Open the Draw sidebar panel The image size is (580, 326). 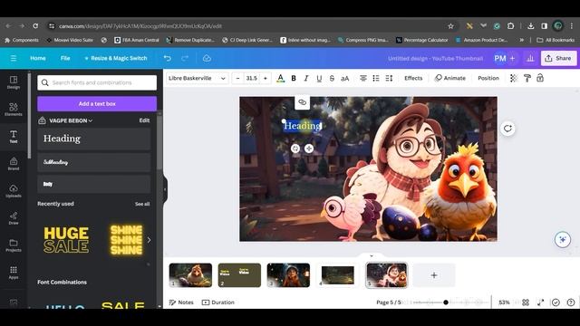click(x=14, y=218)
